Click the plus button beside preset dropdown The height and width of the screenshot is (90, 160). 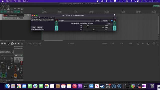click(93, 21)
